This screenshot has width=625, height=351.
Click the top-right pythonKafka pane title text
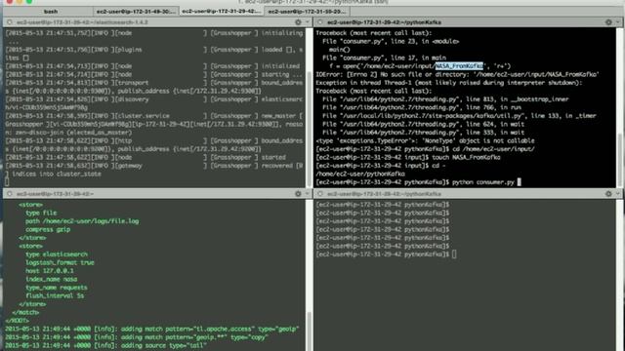pos(384,22)
